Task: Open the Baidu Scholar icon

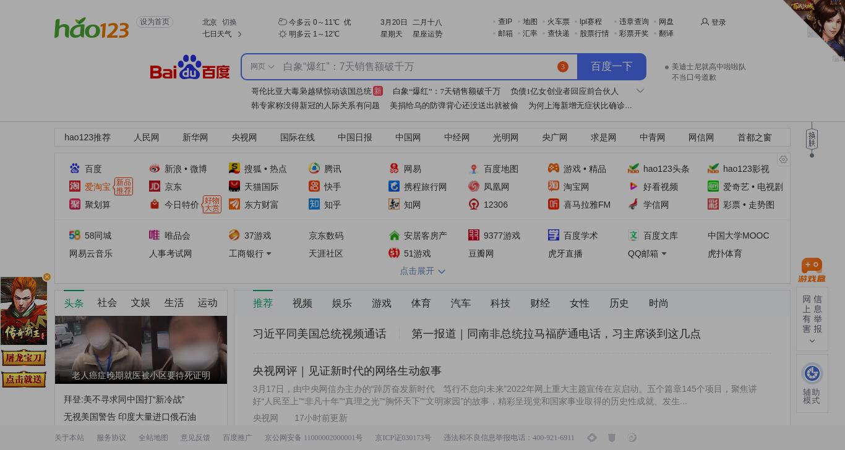Action: [x=554, y=236]
